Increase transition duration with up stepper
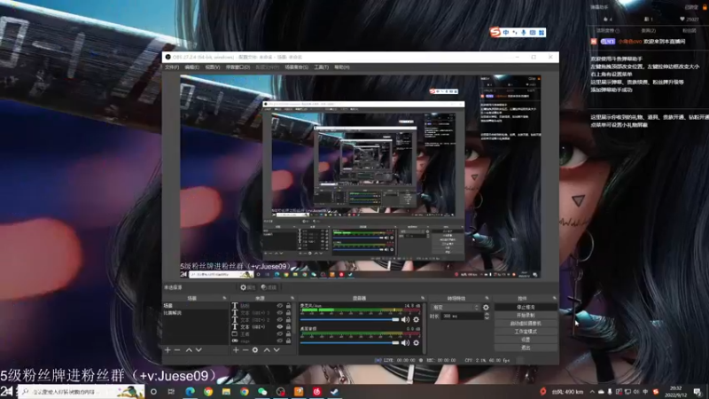 point(487,315)
